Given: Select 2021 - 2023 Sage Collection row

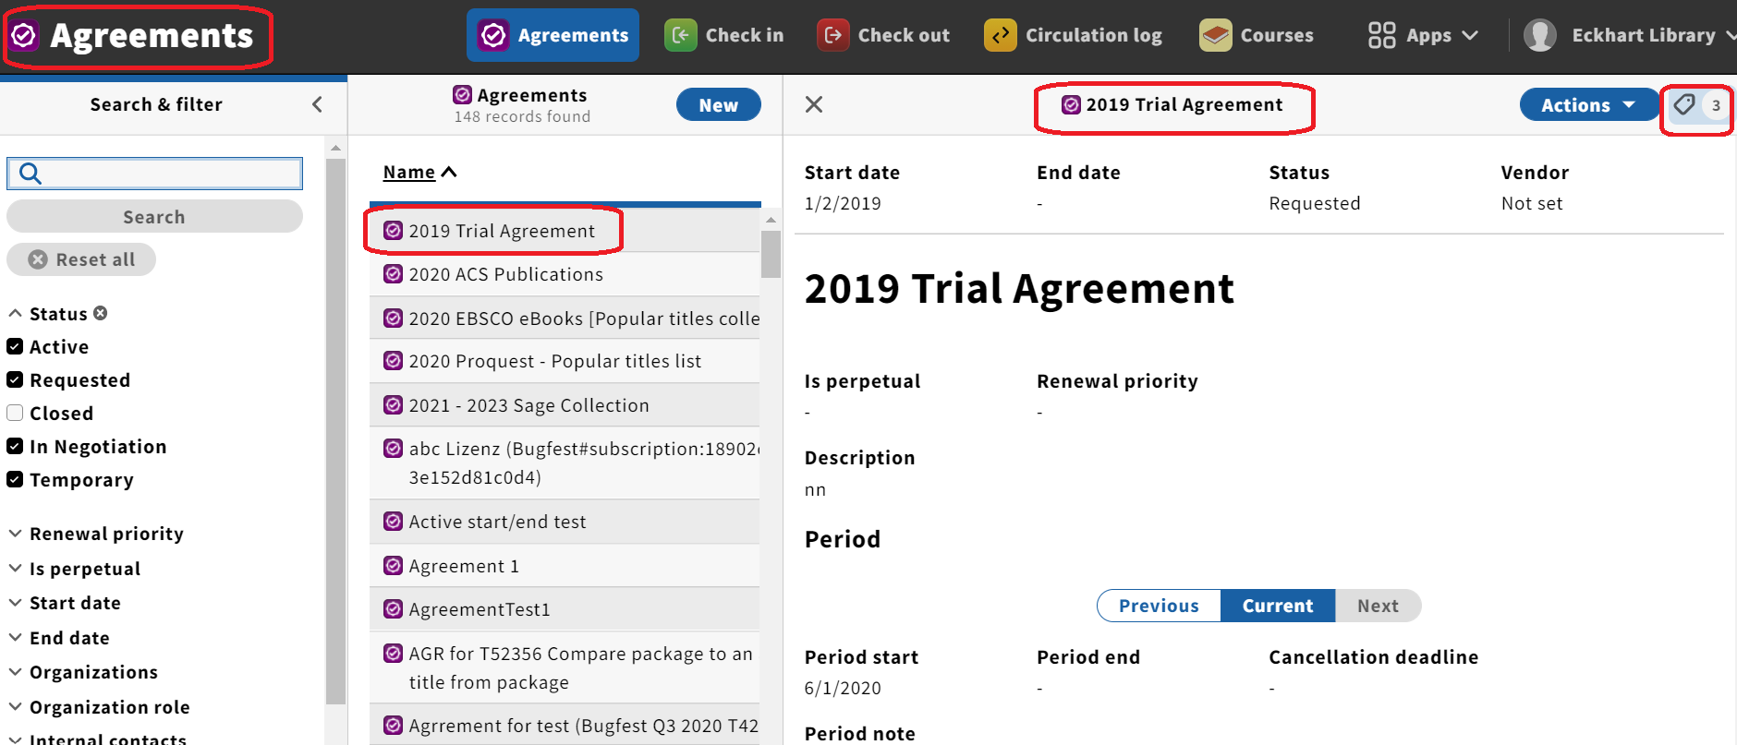Looking at the screenshot, I should 565,404.
